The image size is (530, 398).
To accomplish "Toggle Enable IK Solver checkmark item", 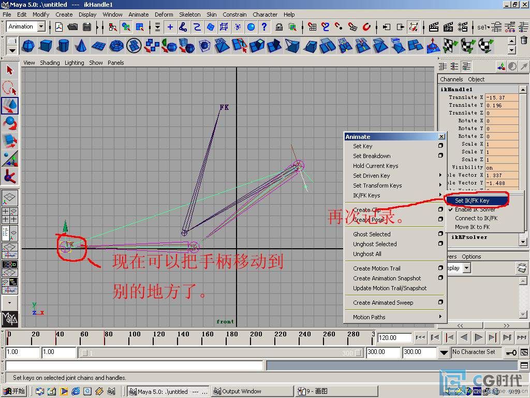I will [475, 209].
